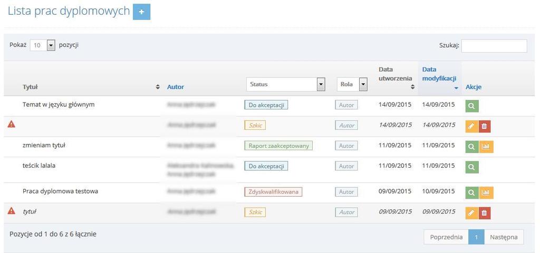The image size is (540, 253).
Task: Click the sort arrow under Data modyfikacji
Action: pyautogui.click(x=456, y=88)
